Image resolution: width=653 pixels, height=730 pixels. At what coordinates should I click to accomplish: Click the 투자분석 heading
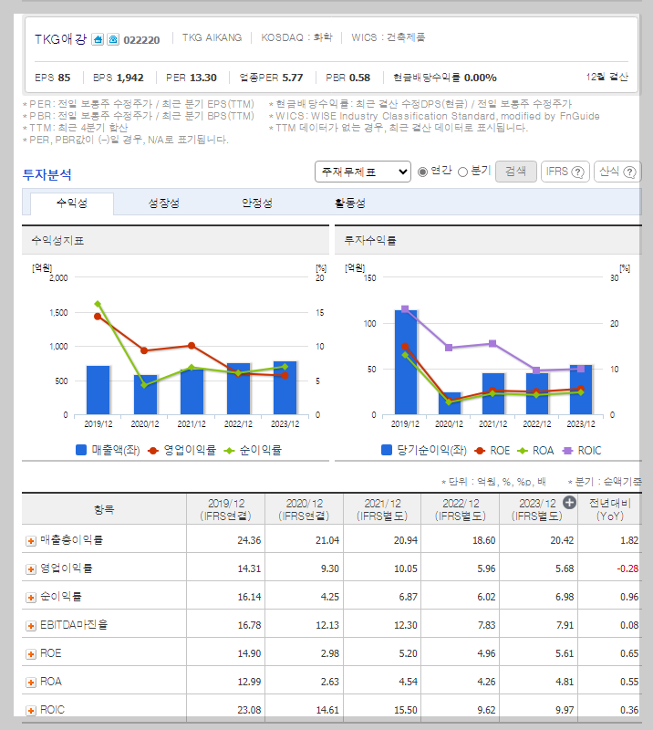[x=47, y=174]
